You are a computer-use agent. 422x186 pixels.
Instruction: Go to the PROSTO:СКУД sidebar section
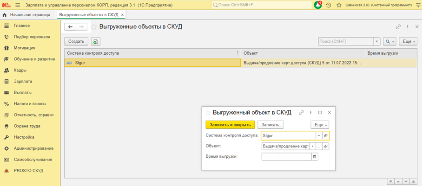click(x=28, y=171)
